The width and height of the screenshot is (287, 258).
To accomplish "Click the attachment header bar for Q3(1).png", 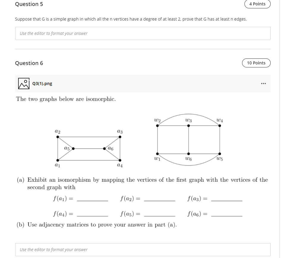I will (x=143, y=84).
